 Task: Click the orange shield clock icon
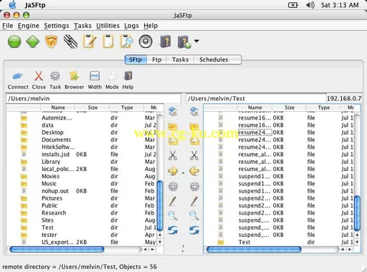point(52,42)
